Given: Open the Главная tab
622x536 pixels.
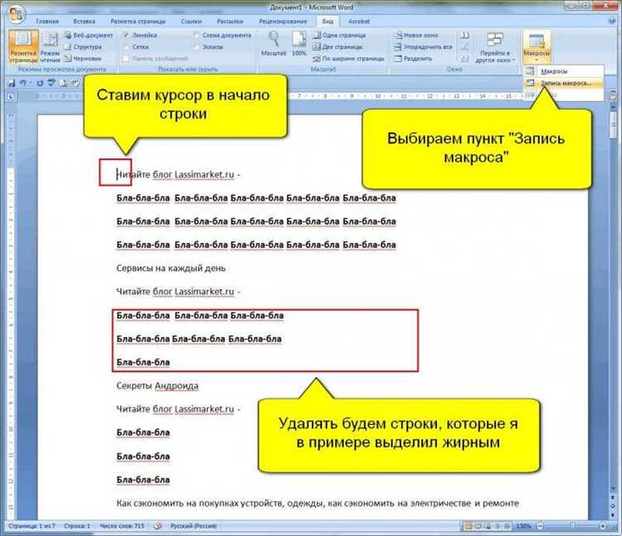Looking at the screenshot, I should 47,22.
